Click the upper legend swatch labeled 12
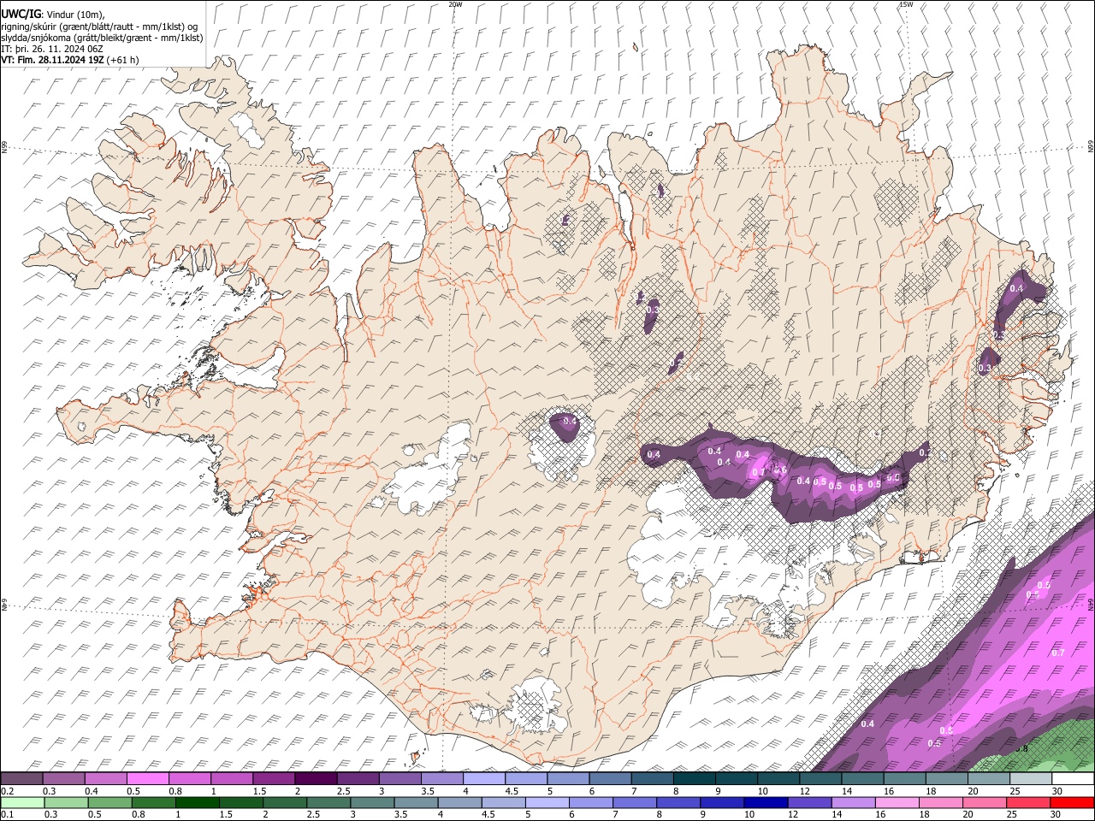Image resolution: width=1095 pixels, height=821 pixels. pyautogui.click(x=821, y=779)
